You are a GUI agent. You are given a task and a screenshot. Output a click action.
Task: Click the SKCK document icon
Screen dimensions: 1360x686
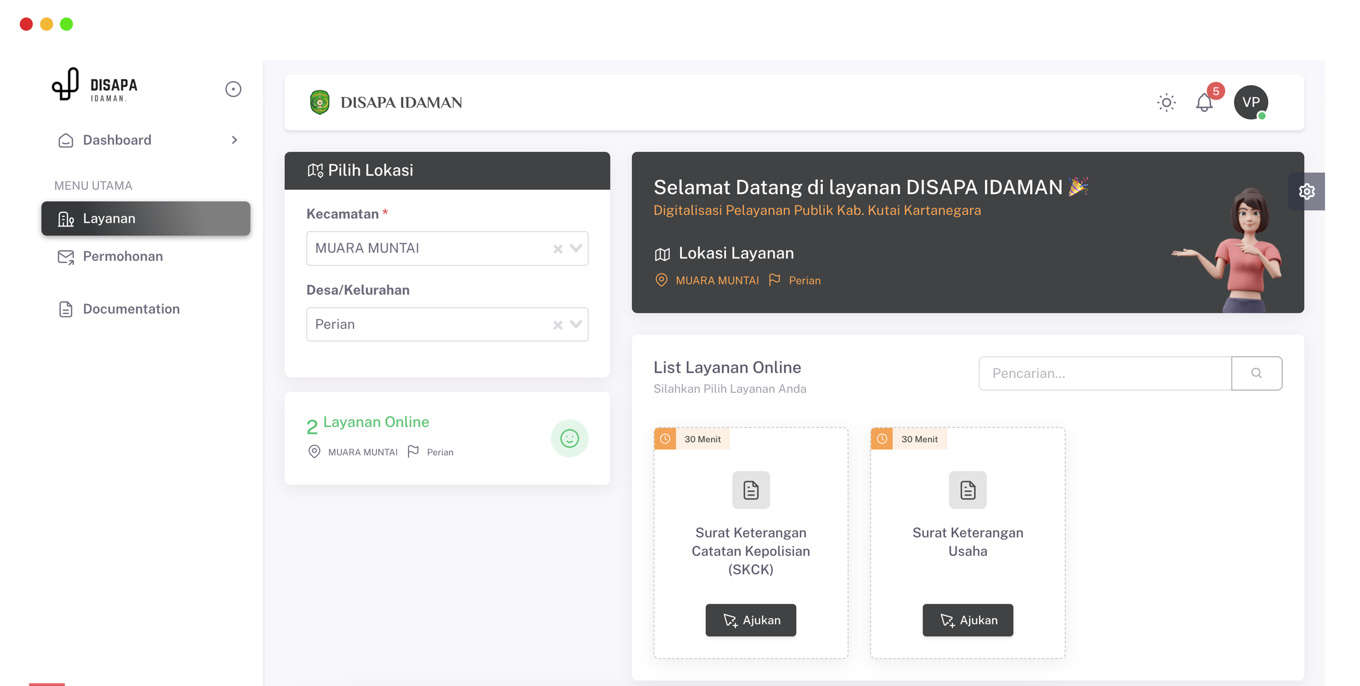(750, 490)
